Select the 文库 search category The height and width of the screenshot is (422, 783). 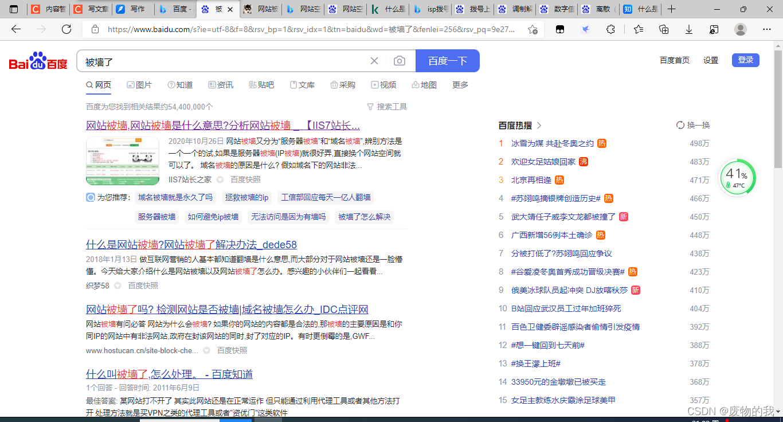coord(302,85)
